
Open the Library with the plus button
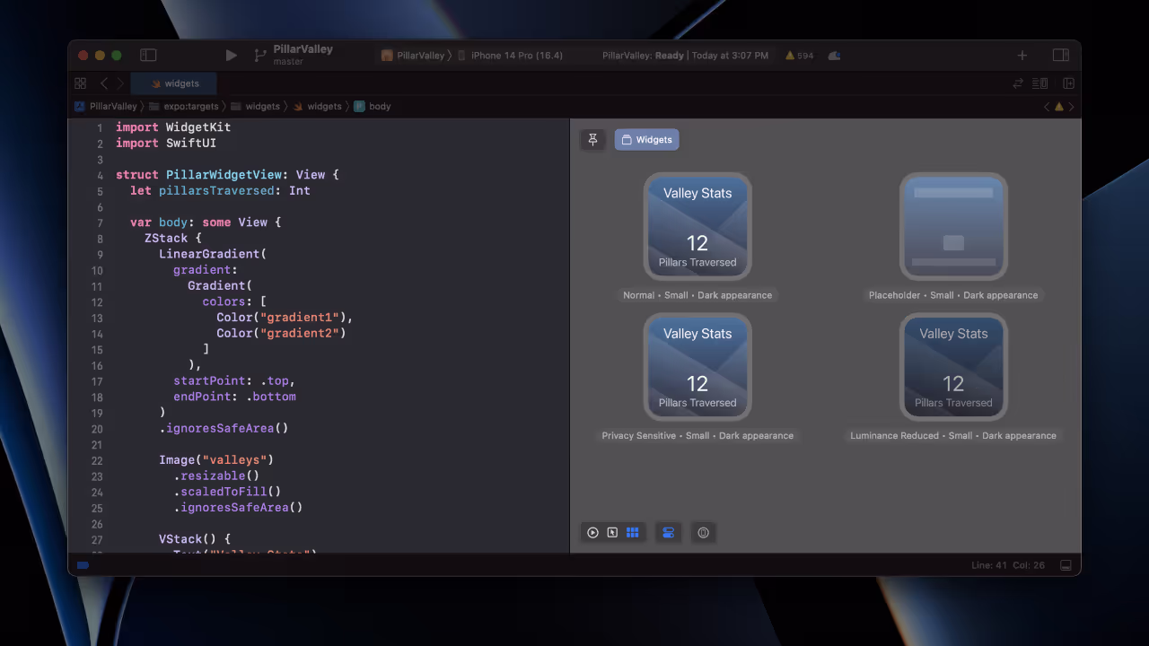pos(1022,56)
